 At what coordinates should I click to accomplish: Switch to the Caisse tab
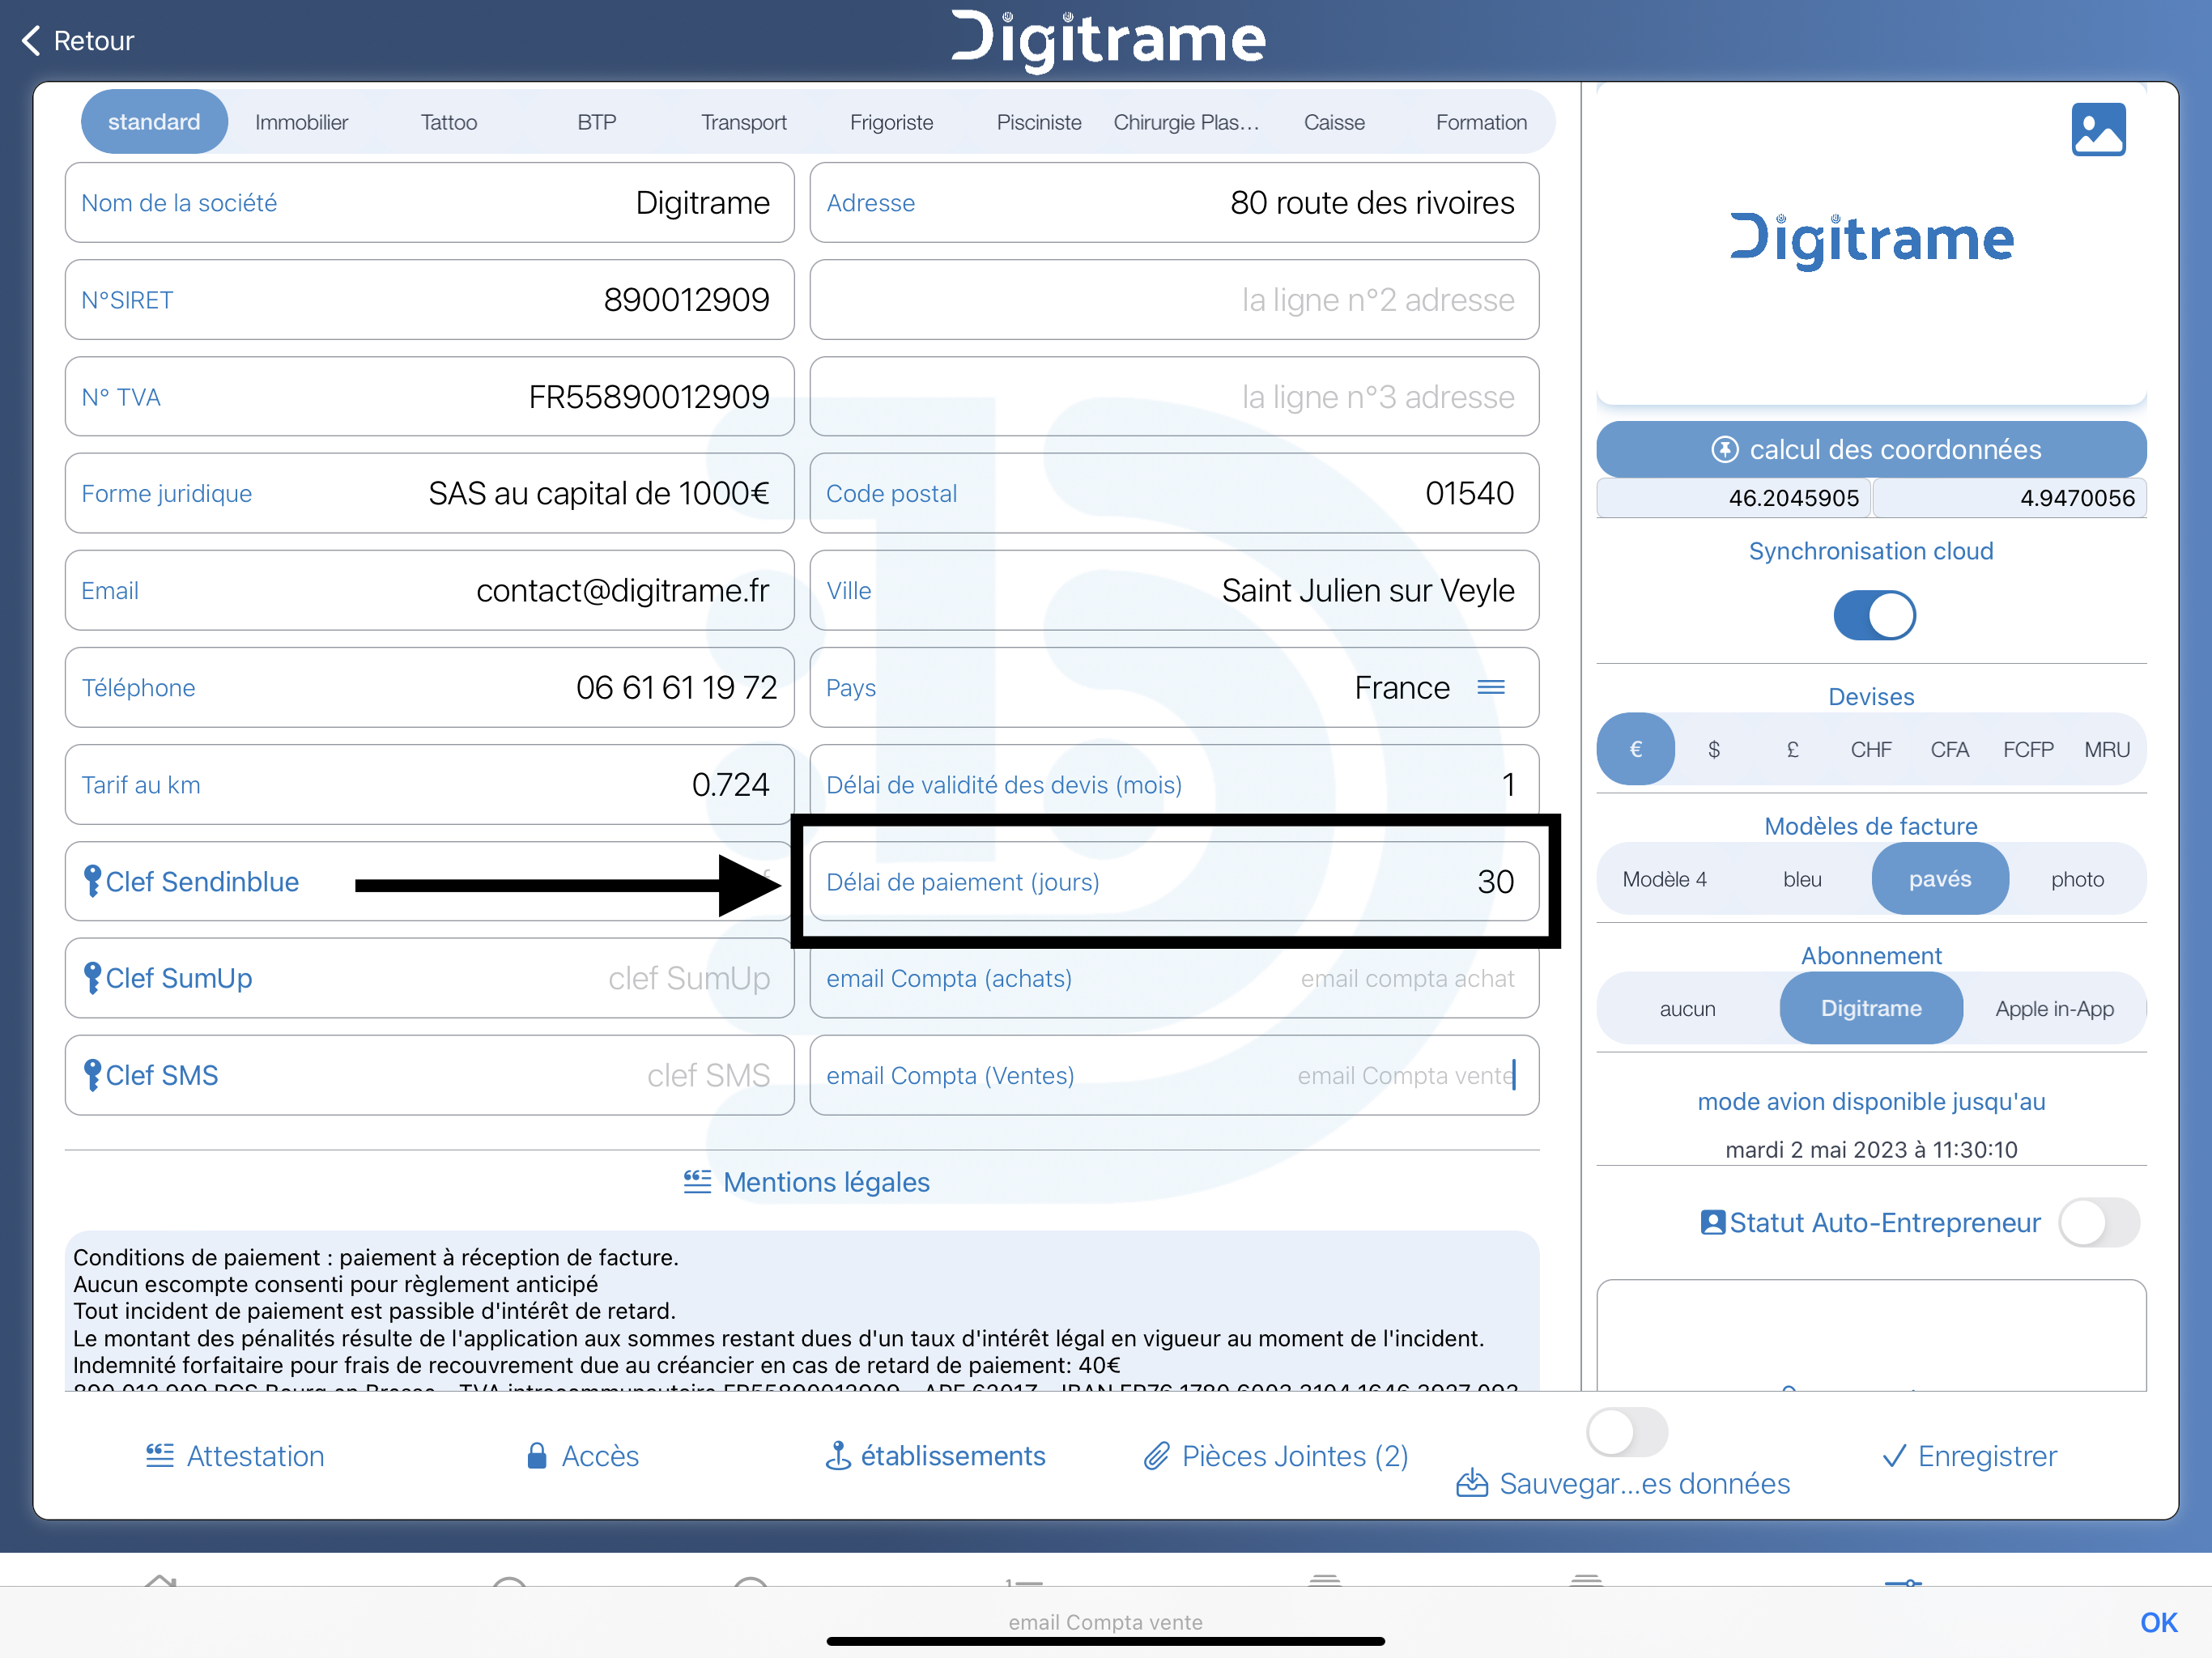[x=1334, y=122]
